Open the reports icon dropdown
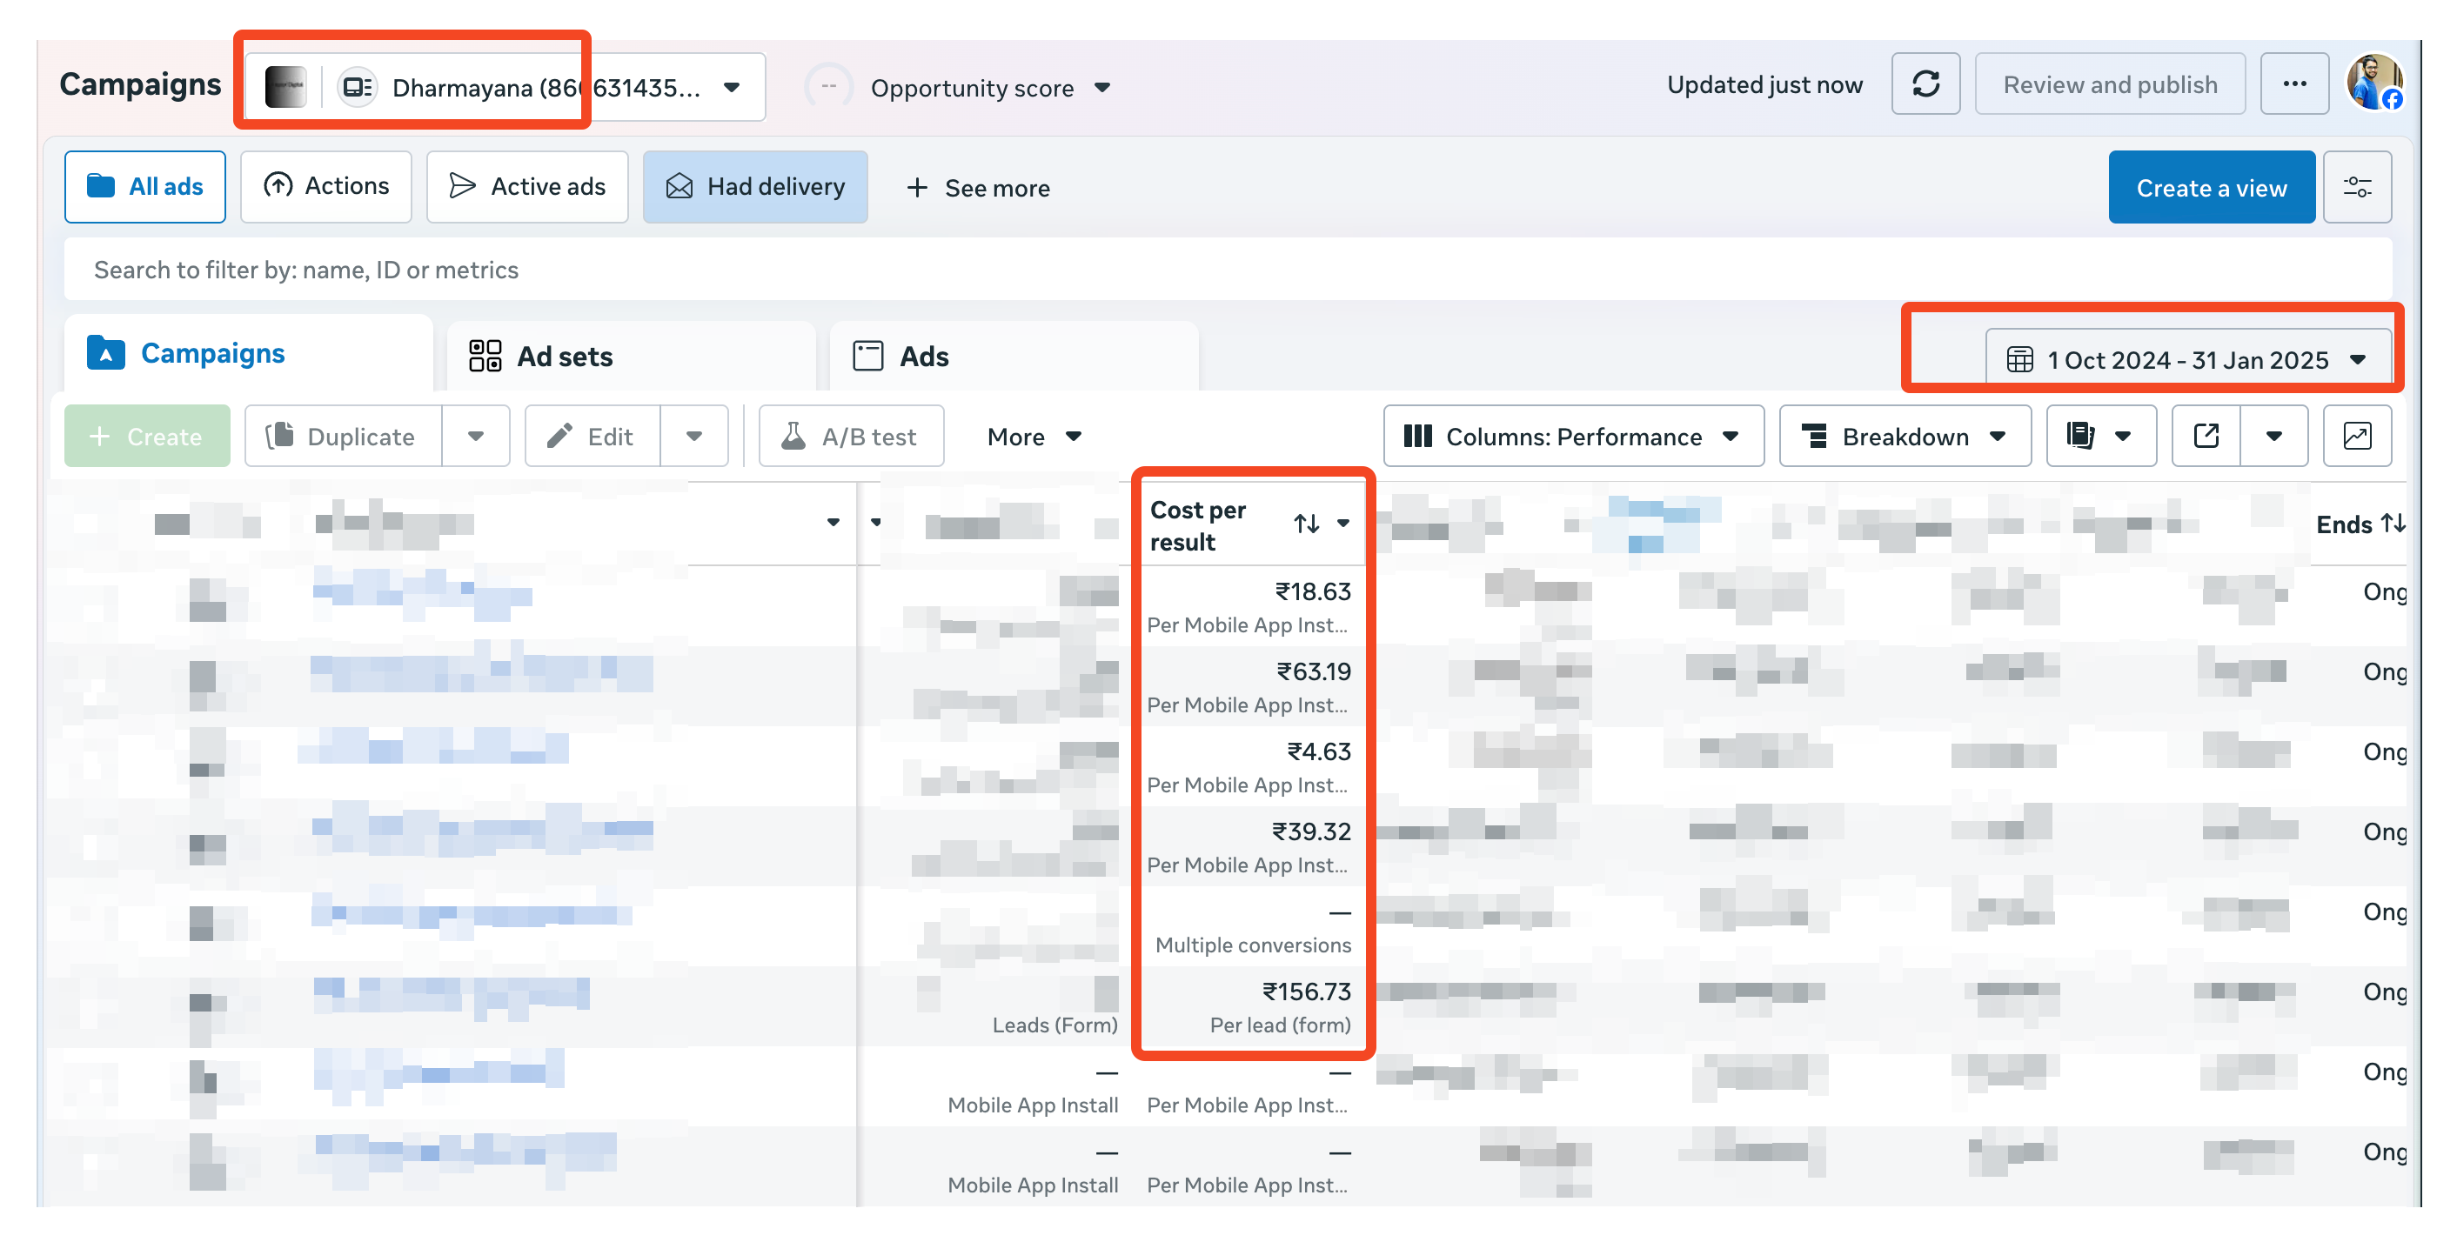 point(2100,437)
